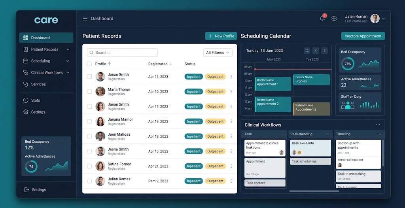The height and width of the screenshot is (208, 405).
Task: Open the three-dot menu for Julian Ramas
Action: [231, 181]
